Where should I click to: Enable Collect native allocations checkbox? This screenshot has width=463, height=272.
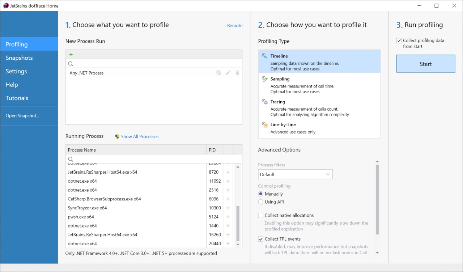[260, 215]
